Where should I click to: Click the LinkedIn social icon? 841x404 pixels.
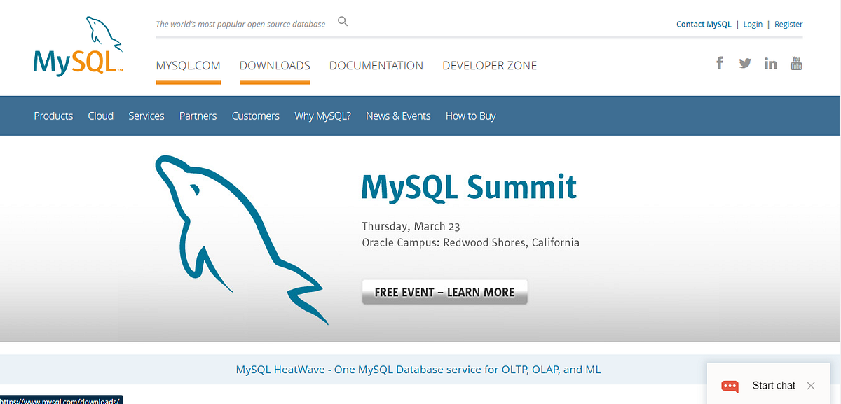[770, 63]
